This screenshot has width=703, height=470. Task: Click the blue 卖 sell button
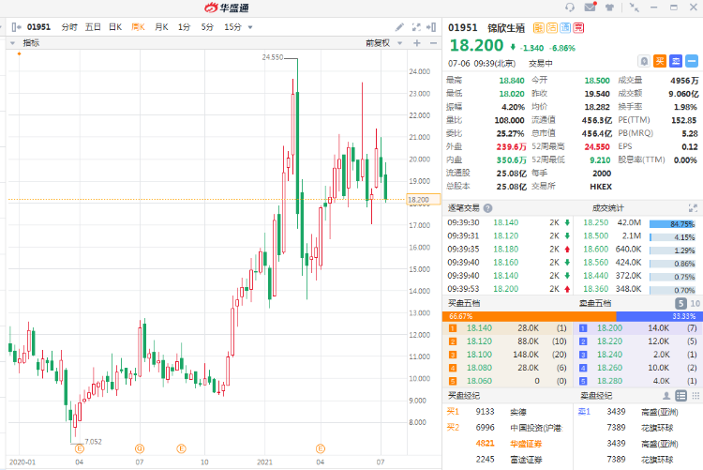(676, 61)
